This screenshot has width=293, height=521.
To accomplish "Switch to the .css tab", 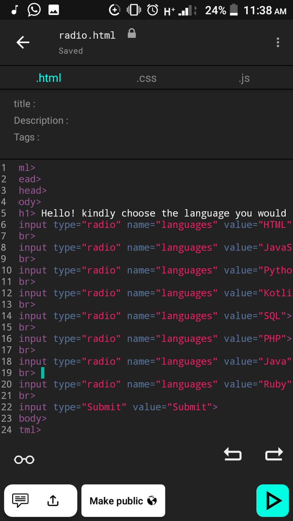I will click(x=146, y=79).
